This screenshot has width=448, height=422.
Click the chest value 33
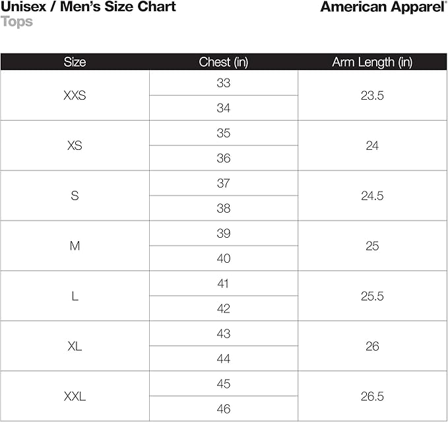pos(224,83)
